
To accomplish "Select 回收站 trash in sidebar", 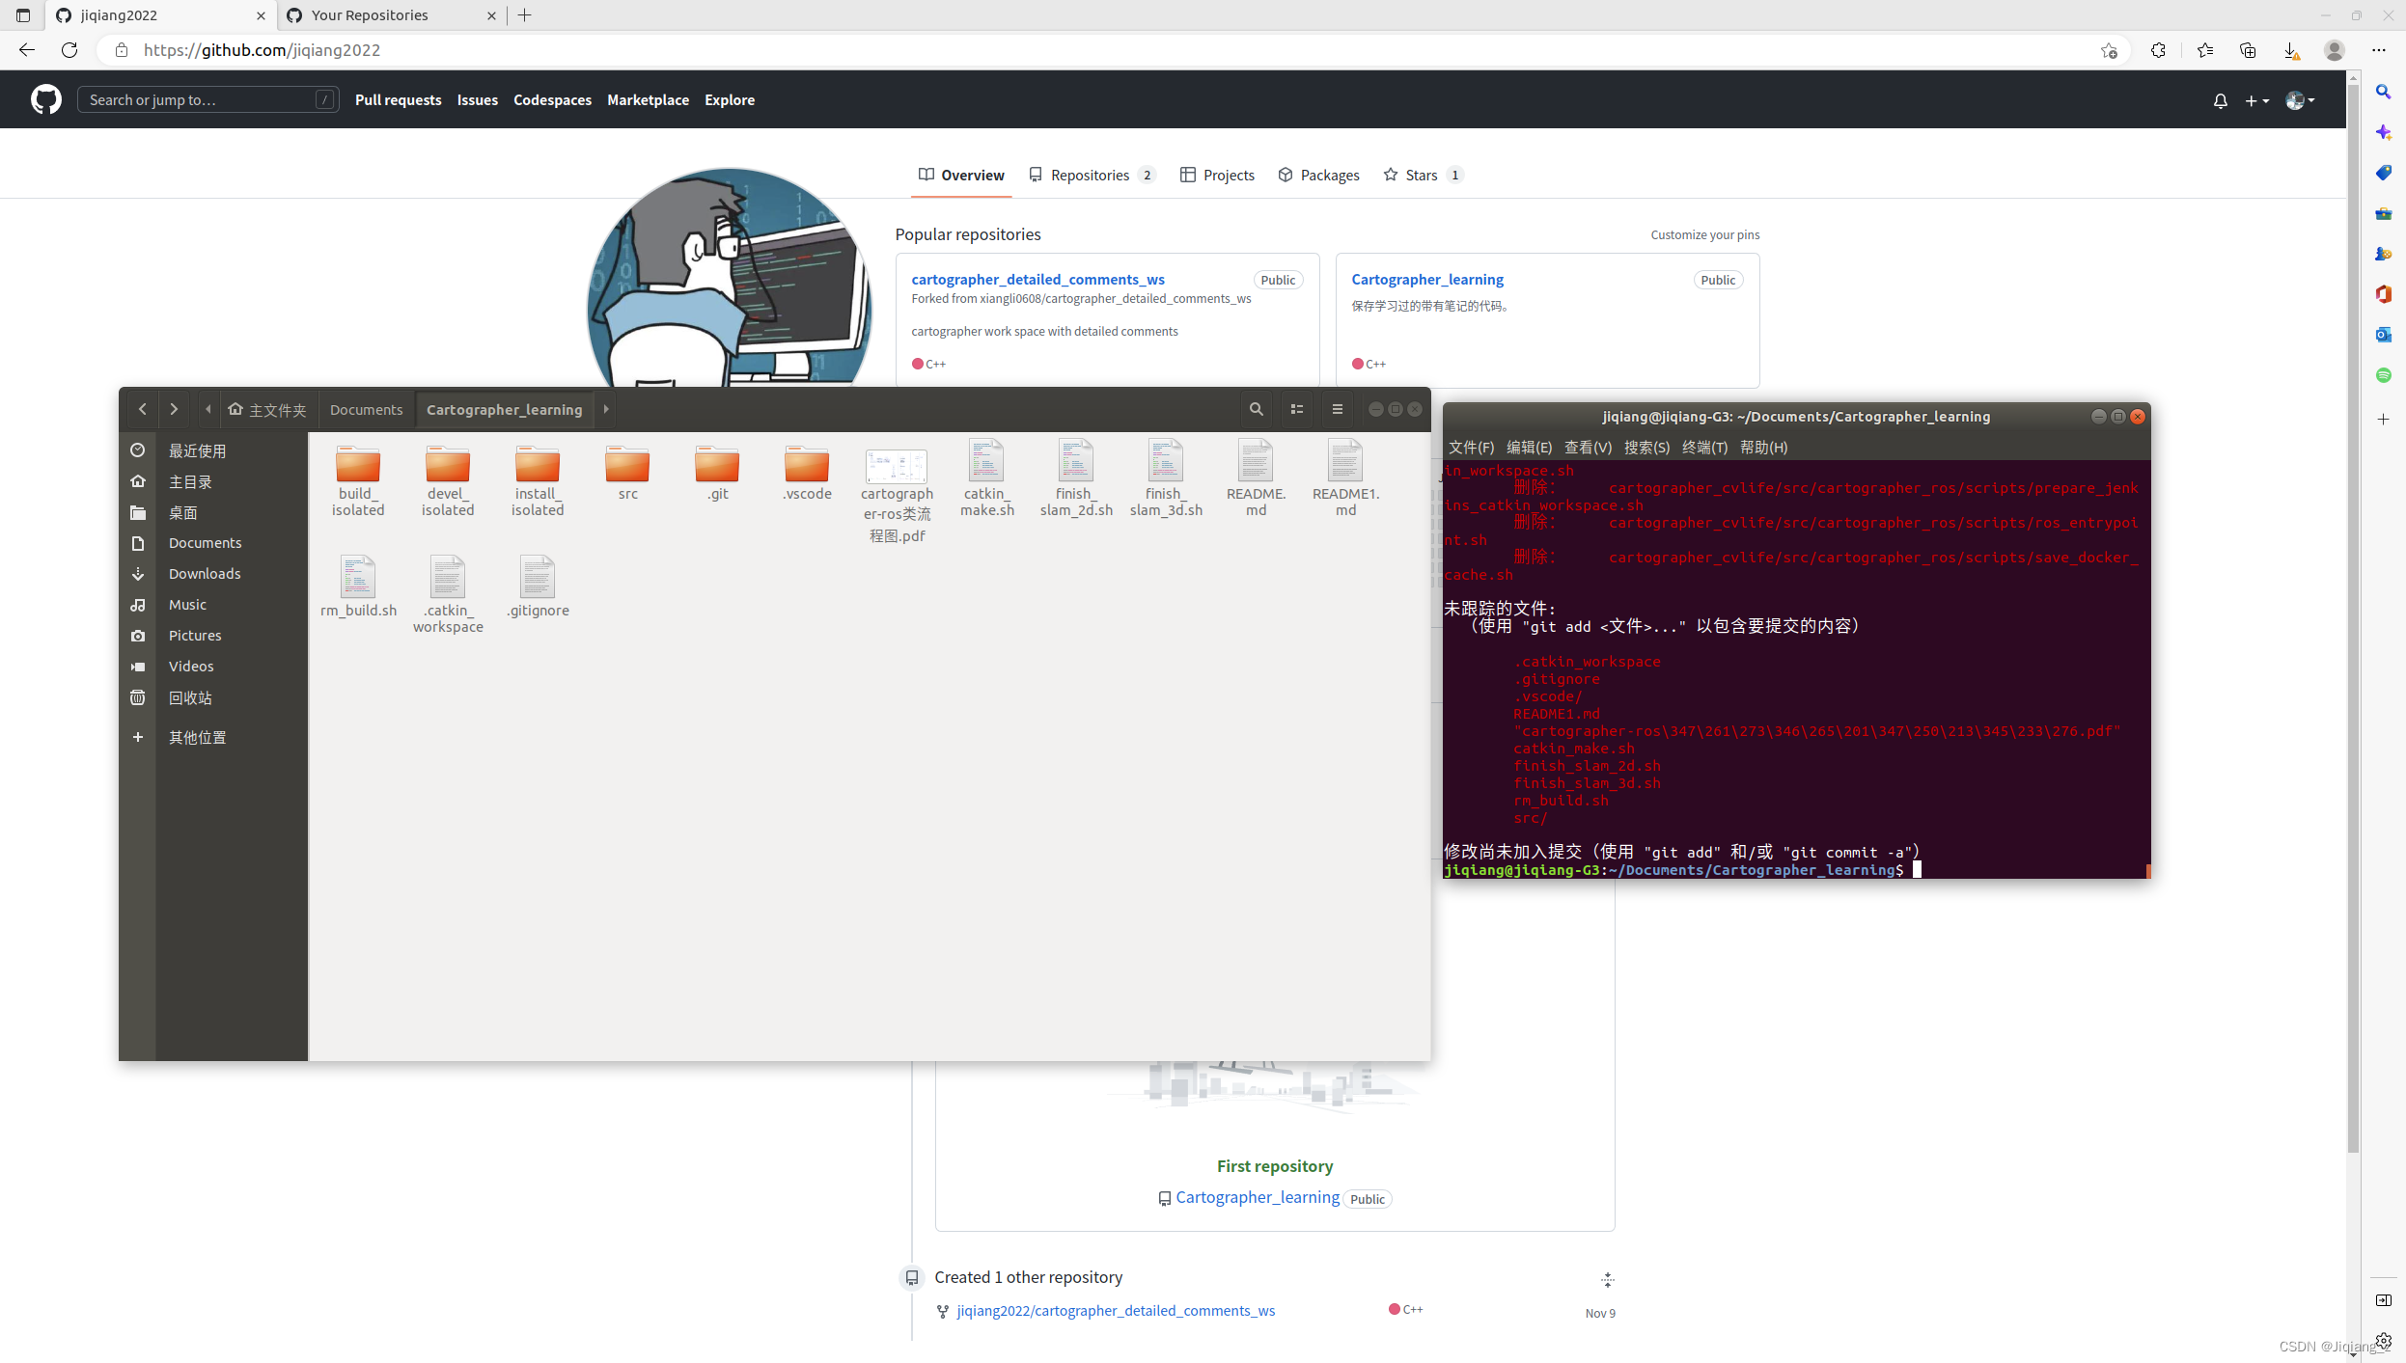I will tap(189, 697).
